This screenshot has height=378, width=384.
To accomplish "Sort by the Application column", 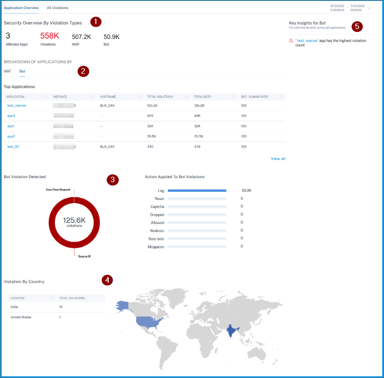I will (x=27, y=97).
